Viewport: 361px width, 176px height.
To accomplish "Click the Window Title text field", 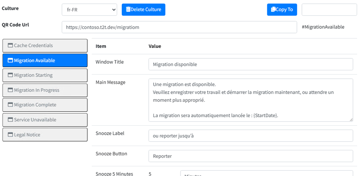I will tap(250, 65).
